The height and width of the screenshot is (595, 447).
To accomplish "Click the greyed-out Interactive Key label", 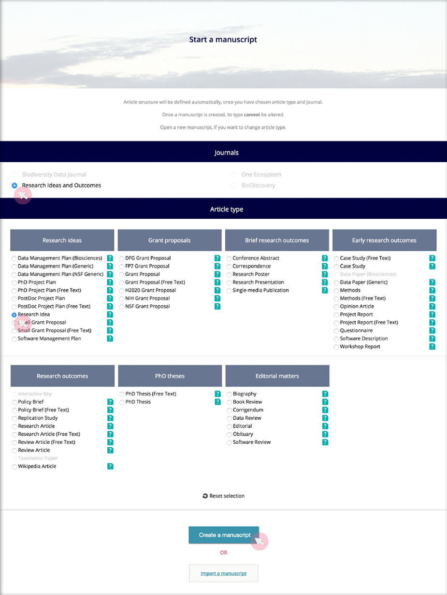I will point(35,394).
